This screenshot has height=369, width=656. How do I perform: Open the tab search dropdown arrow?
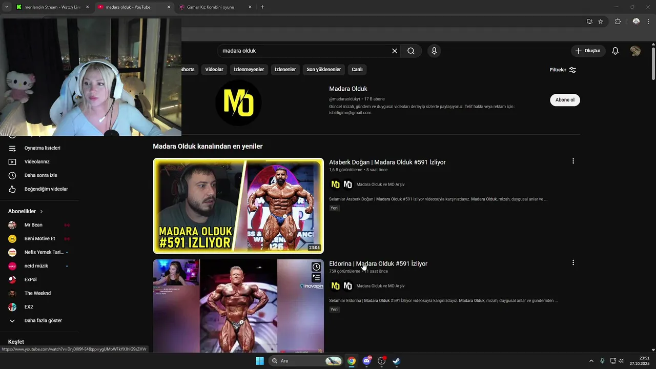tap(7, 7)
